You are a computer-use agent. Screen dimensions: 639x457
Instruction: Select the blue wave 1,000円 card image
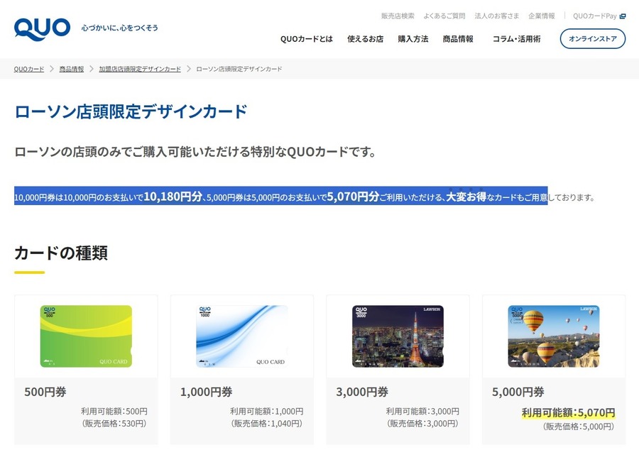(242, 336)
